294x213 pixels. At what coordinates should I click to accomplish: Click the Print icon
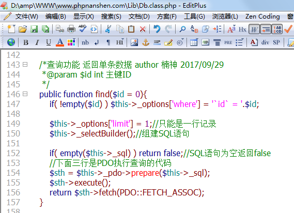(x=71, y=29)
